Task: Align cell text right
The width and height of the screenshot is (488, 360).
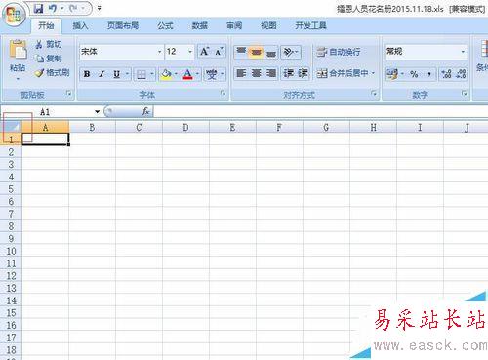Action: (271, 73)
